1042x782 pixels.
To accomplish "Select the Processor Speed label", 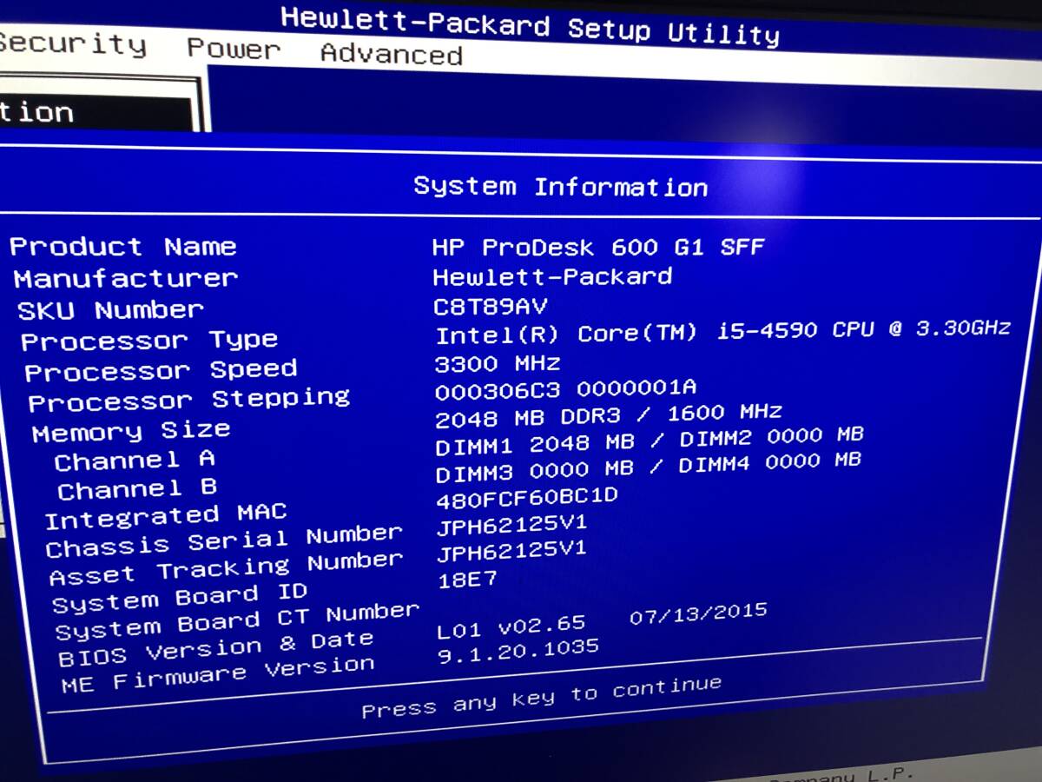I will 161,371.
